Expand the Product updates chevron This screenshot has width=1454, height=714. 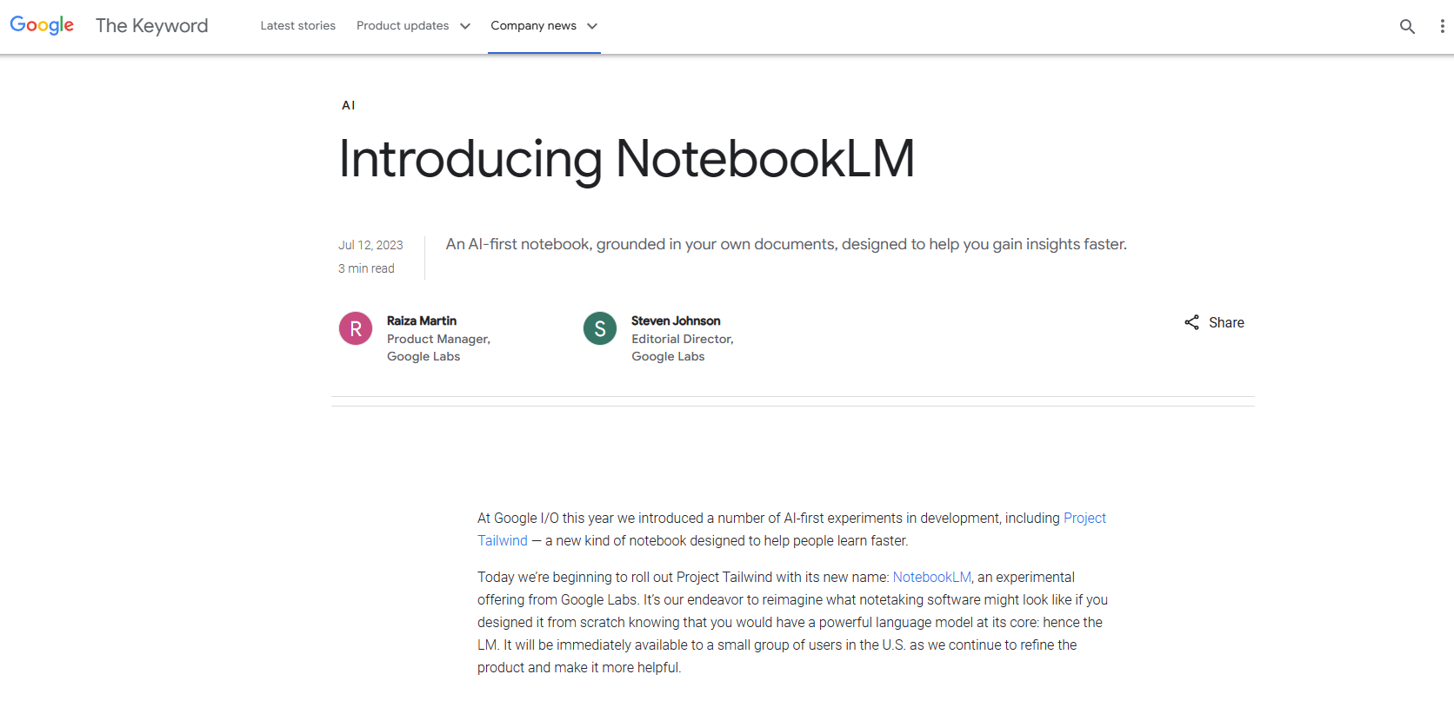pos(465,26)
